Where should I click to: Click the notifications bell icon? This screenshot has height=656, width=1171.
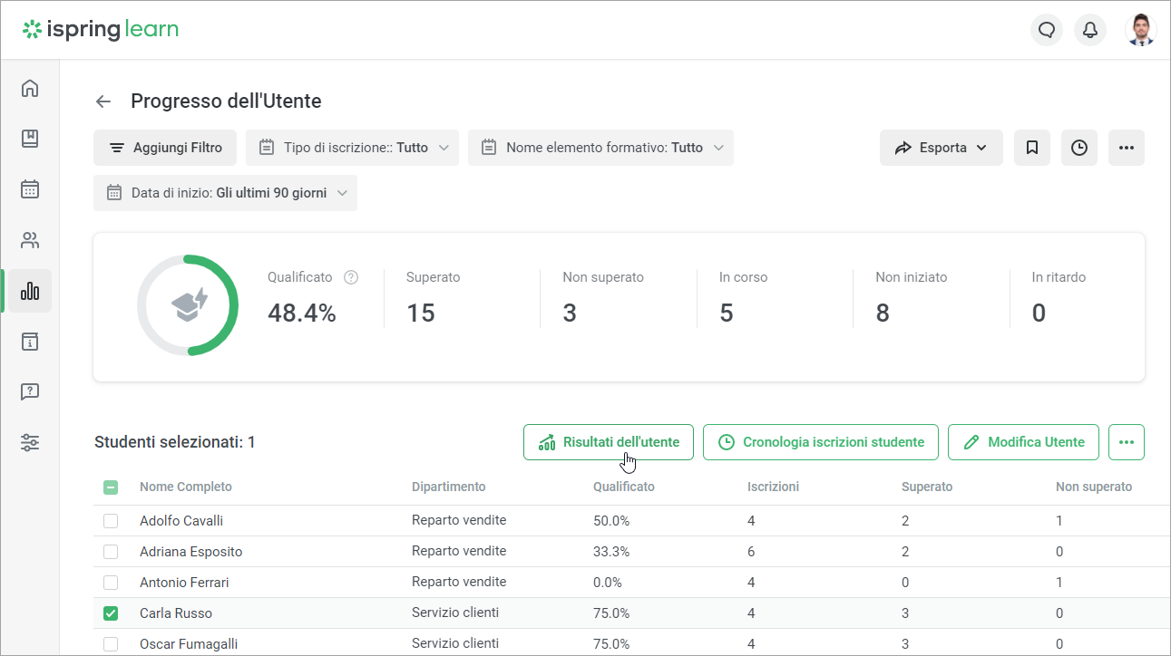[1090, 30]
